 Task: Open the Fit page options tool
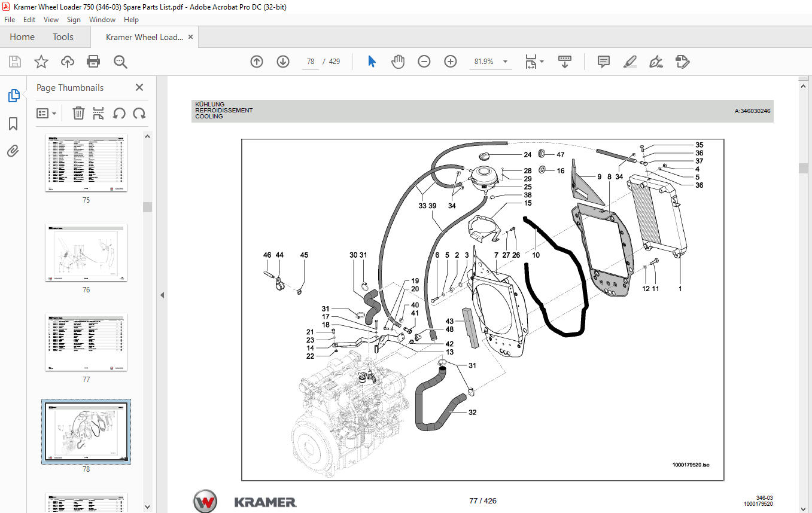[x=530, y=62]
